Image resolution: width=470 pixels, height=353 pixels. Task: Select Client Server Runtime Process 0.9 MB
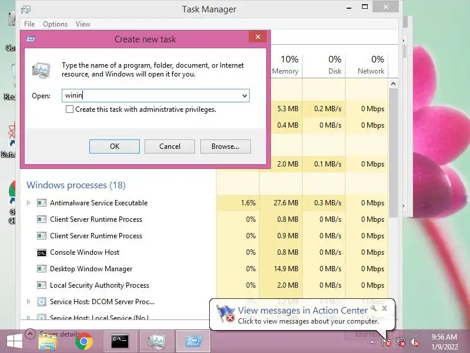pyautogui.click(x=96, y=236)
